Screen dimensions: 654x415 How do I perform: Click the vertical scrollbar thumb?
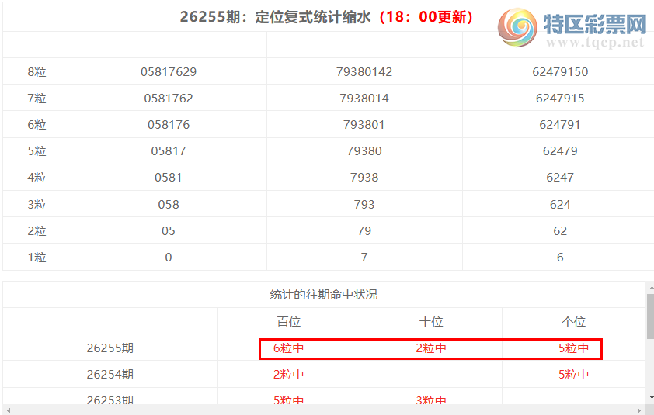pos(650,316)
